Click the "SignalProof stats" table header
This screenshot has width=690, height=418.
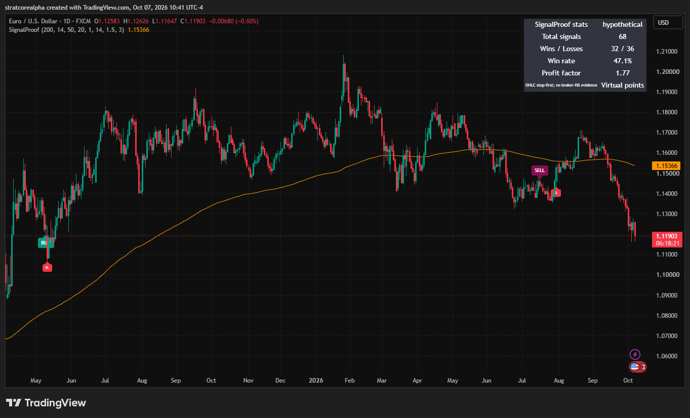coord(561,24)
